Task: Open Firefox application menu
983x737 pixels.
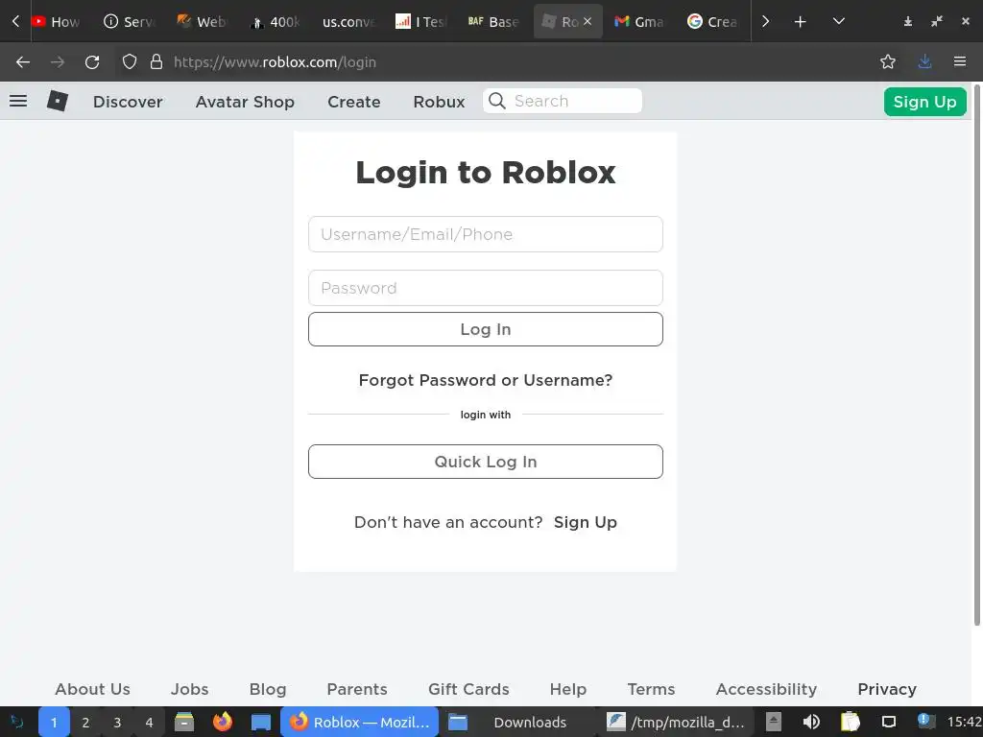Action: (960, 61)
